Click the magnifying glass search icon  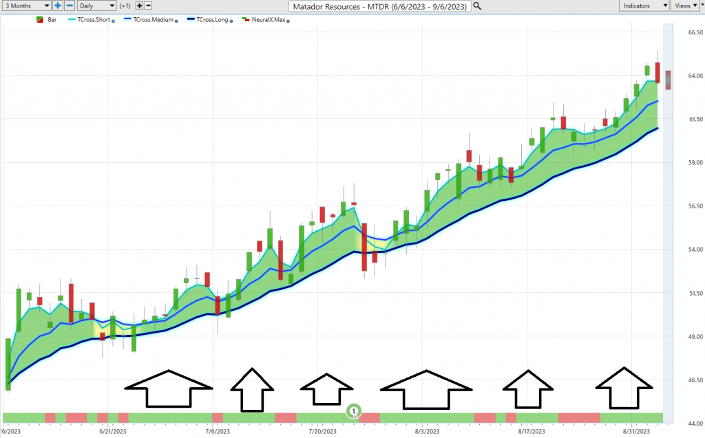click(477, 6)
